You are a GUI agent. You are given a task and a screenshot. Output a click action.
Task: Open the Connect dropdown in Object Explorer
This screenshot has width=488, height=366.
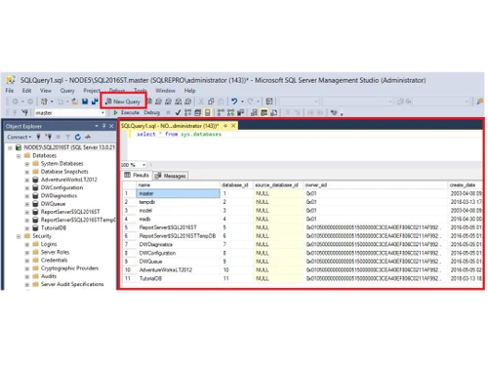pos(20,137)
